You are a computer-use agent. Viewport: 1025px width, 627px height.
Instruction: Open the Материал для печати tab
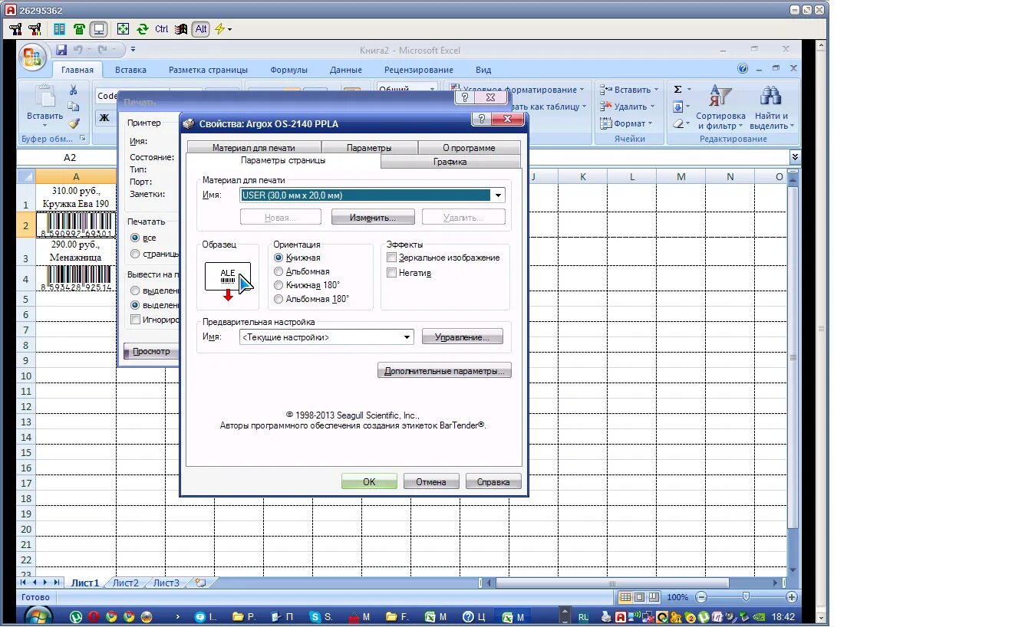pyautogui.click(x=253, y=148)
